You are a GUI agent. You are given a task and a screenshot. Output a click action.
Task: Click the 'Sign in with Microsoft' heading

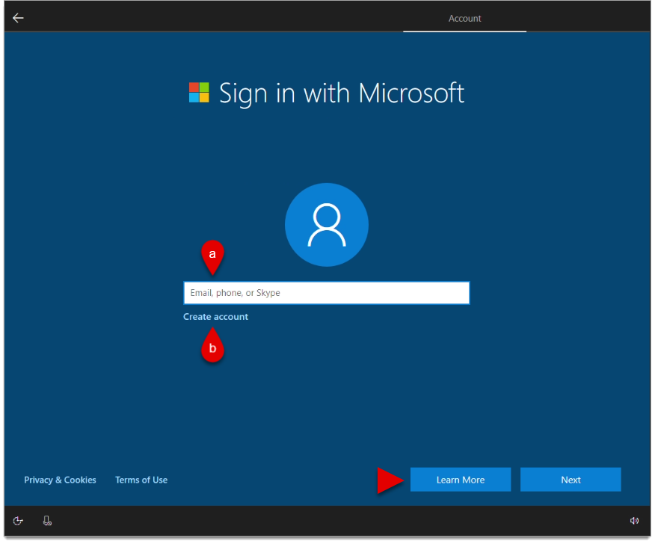[342, 93]
